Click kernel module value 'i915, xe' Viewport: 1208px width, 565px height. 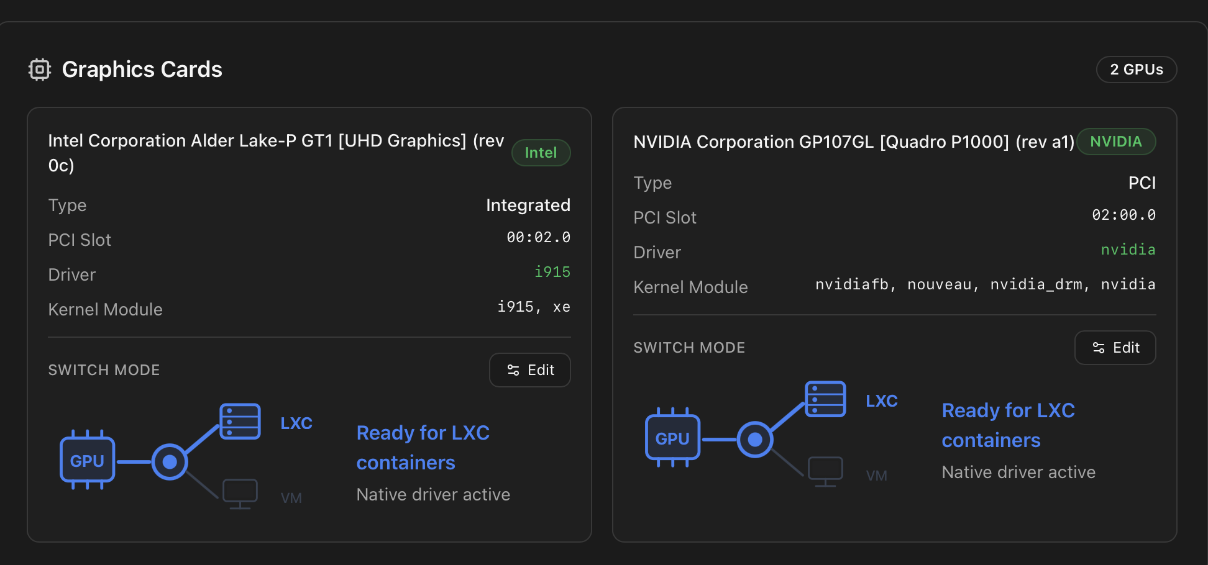[x=534, y=307]
